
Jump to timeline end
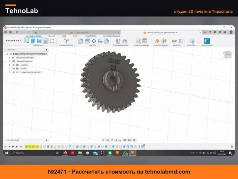coord(21,147)
